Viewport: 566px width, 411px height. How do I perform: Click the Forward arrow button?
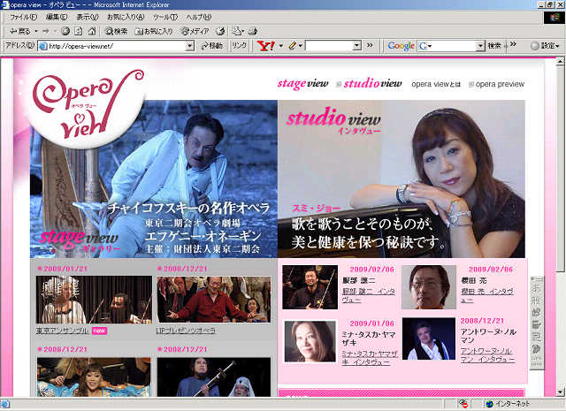tap(46, 32)
